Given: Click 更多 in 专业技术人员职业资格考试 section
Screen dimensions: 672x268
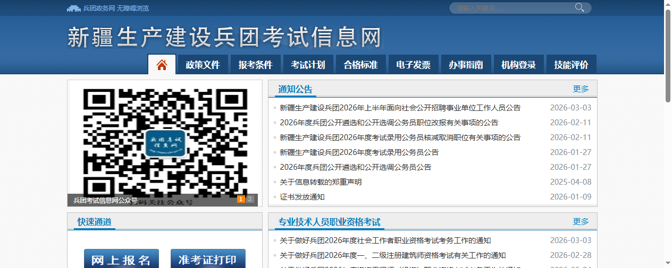Looking at the screenshot, I should click(581, 221).
